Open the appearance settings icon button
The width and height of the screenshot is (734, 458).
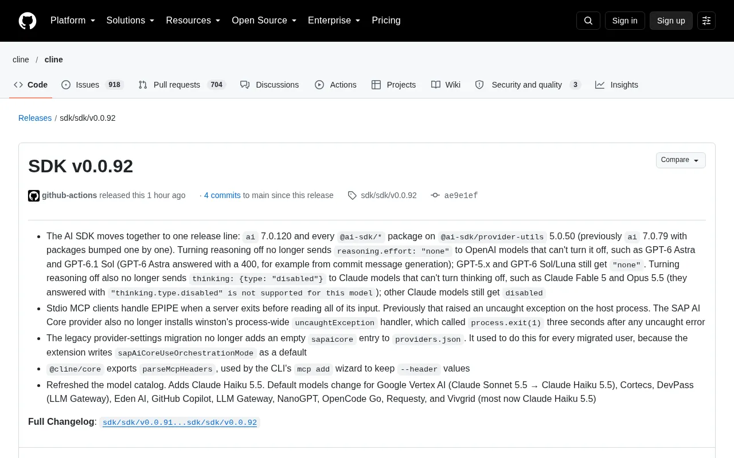(x=706, y=21)
